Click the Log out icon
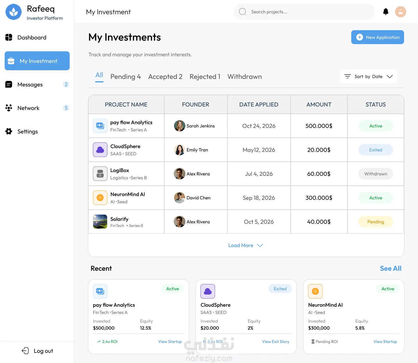The height and width of the screenshot is (363, 418). coord(25,351)
